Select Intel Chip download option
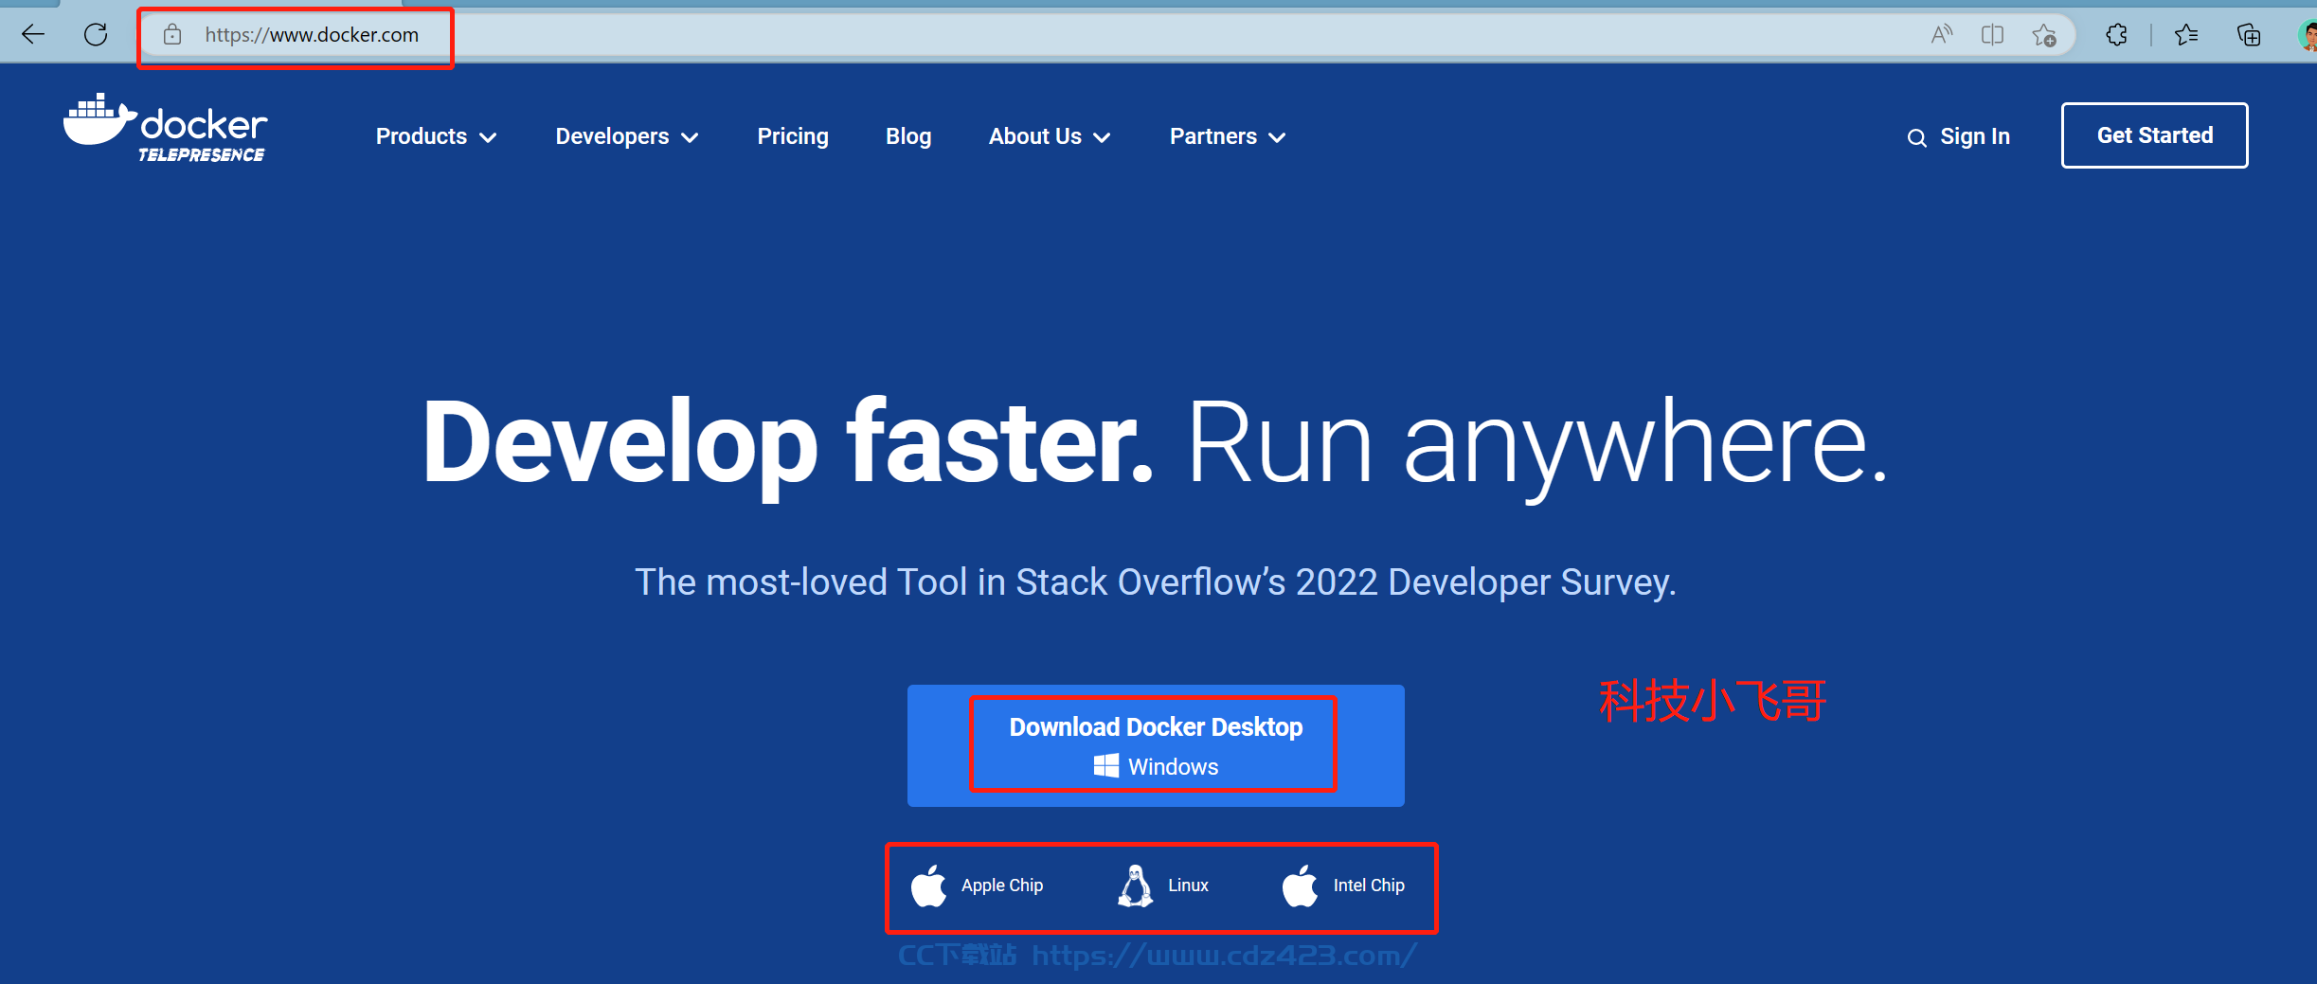The height and width of the screenshot is (984, 2317). pyautogui.click(x=1342, y=886)
